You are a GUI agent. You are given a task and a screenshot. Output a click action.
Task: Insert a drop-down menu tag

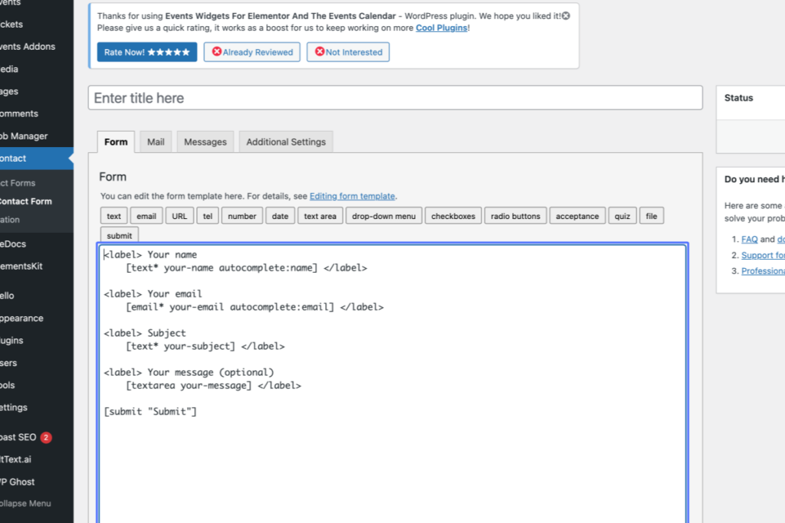tap(383, 216)
